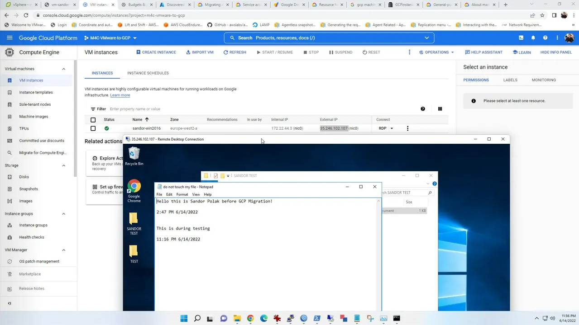Click the browser reload button
The image size is (579, 325).
tap(26, 15)
